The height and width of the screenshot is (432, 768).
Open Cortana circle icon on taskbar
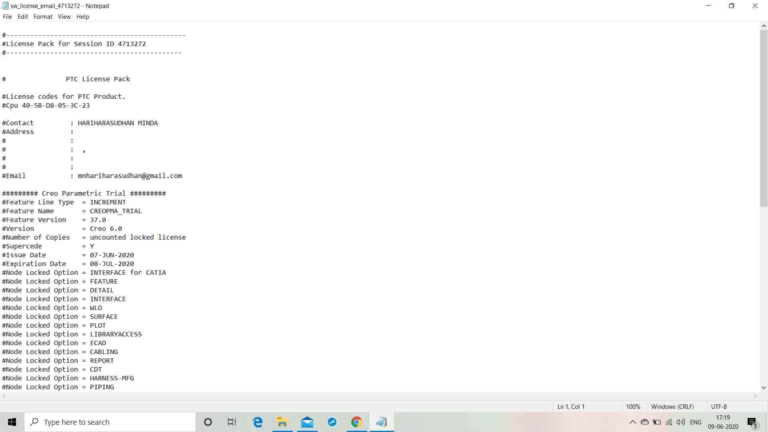point(208,422)
